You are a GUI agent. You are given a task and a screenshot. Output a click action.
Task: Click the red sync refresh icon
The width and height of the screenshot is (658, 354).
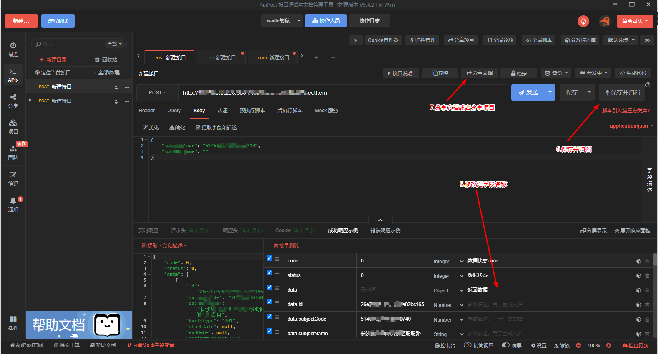point(583,21)
